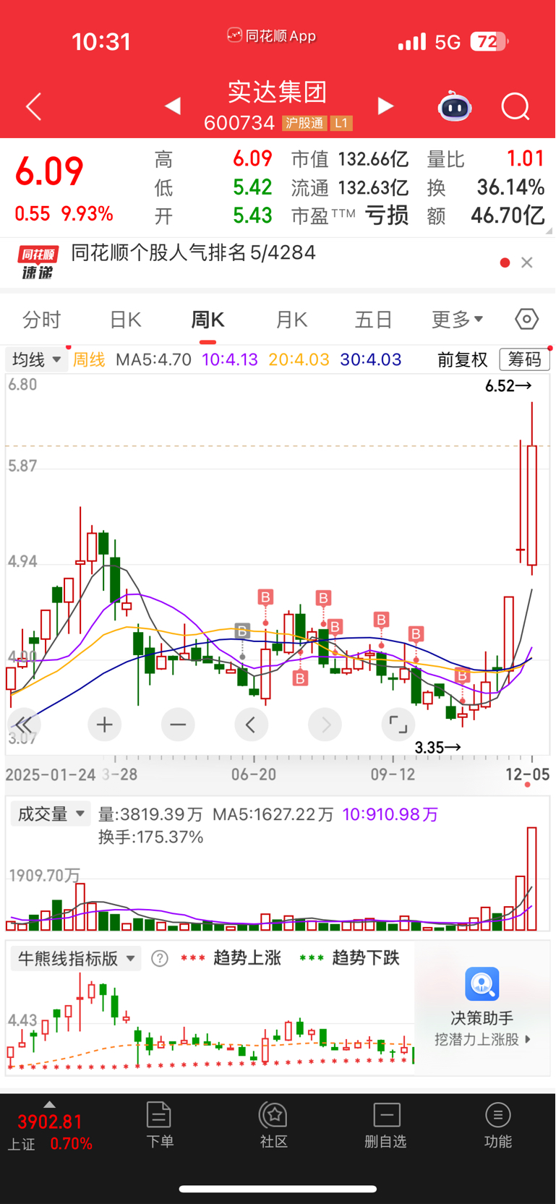Expand index bar arrow above 3902.81

pyautogui.click(x=49, y=1104)
